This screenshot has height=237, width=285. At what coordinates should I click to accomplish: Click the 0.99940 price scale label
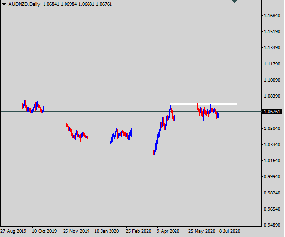pyautogui.click(x=272, y=177)
